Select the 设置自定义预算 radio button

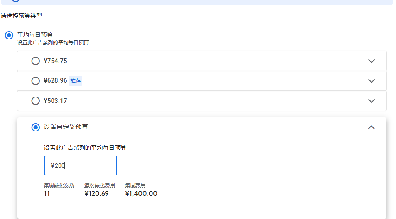pyautogui.click(x=36, y=127)
